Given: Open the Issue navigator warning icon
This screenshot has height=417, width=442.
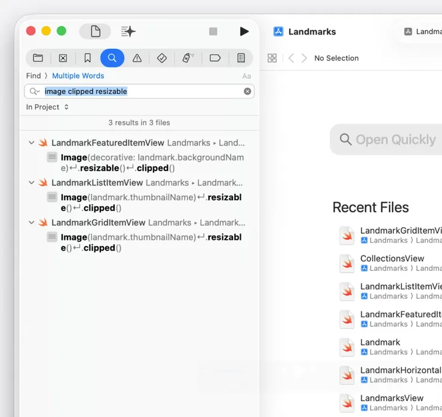Looking at the screenshot, I should click(x=137, y=58).
